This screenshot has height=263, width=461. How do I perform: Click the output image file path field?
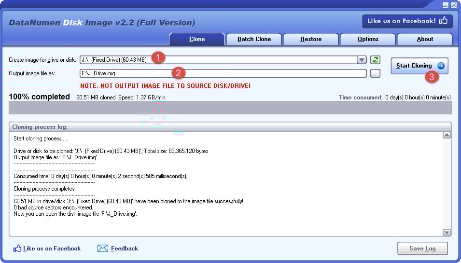click(x=223, y=73)
